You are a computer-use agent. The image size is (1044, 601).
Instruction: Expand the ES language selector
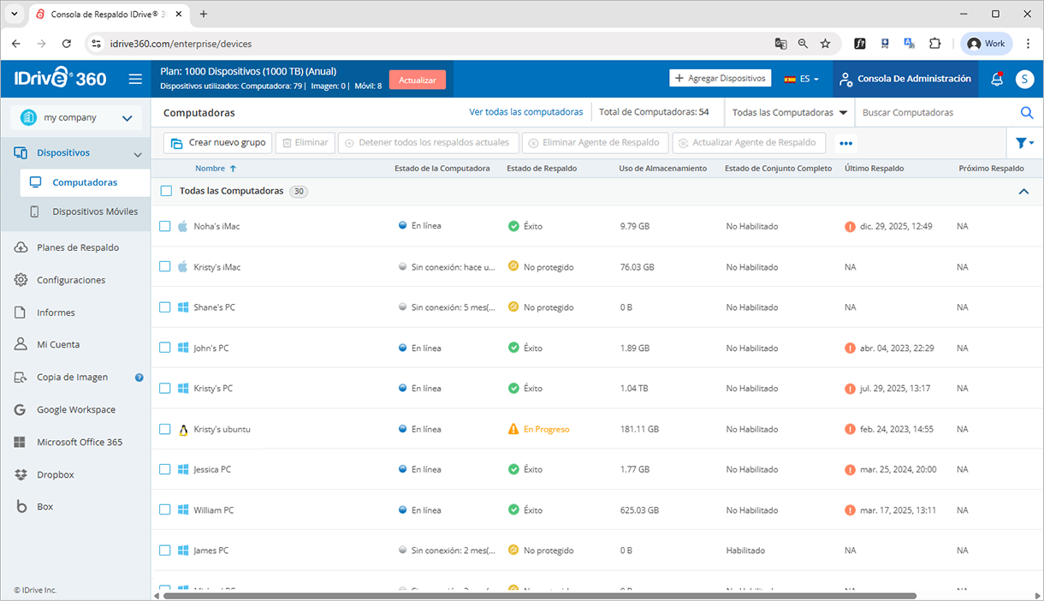tap(802, 79)
